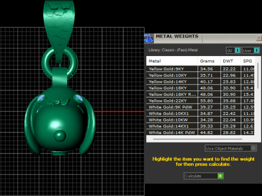Click the SPG column header
The width and height of the screenshot is (262, 196).
click(247, 61)
